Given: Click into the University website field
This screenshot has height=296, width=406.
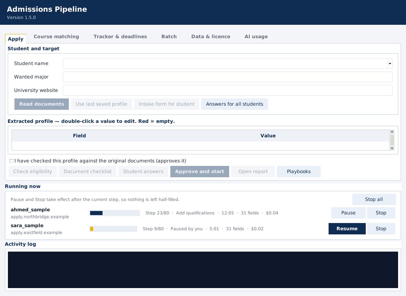Looking at the screenshot, I should pyautogui.click(x=227, y=91).
